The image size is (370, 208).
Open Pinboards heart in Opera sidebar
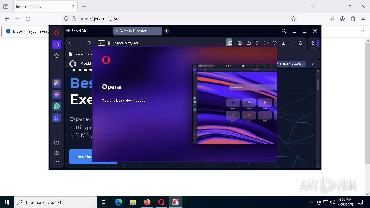(x=57, y=143)
